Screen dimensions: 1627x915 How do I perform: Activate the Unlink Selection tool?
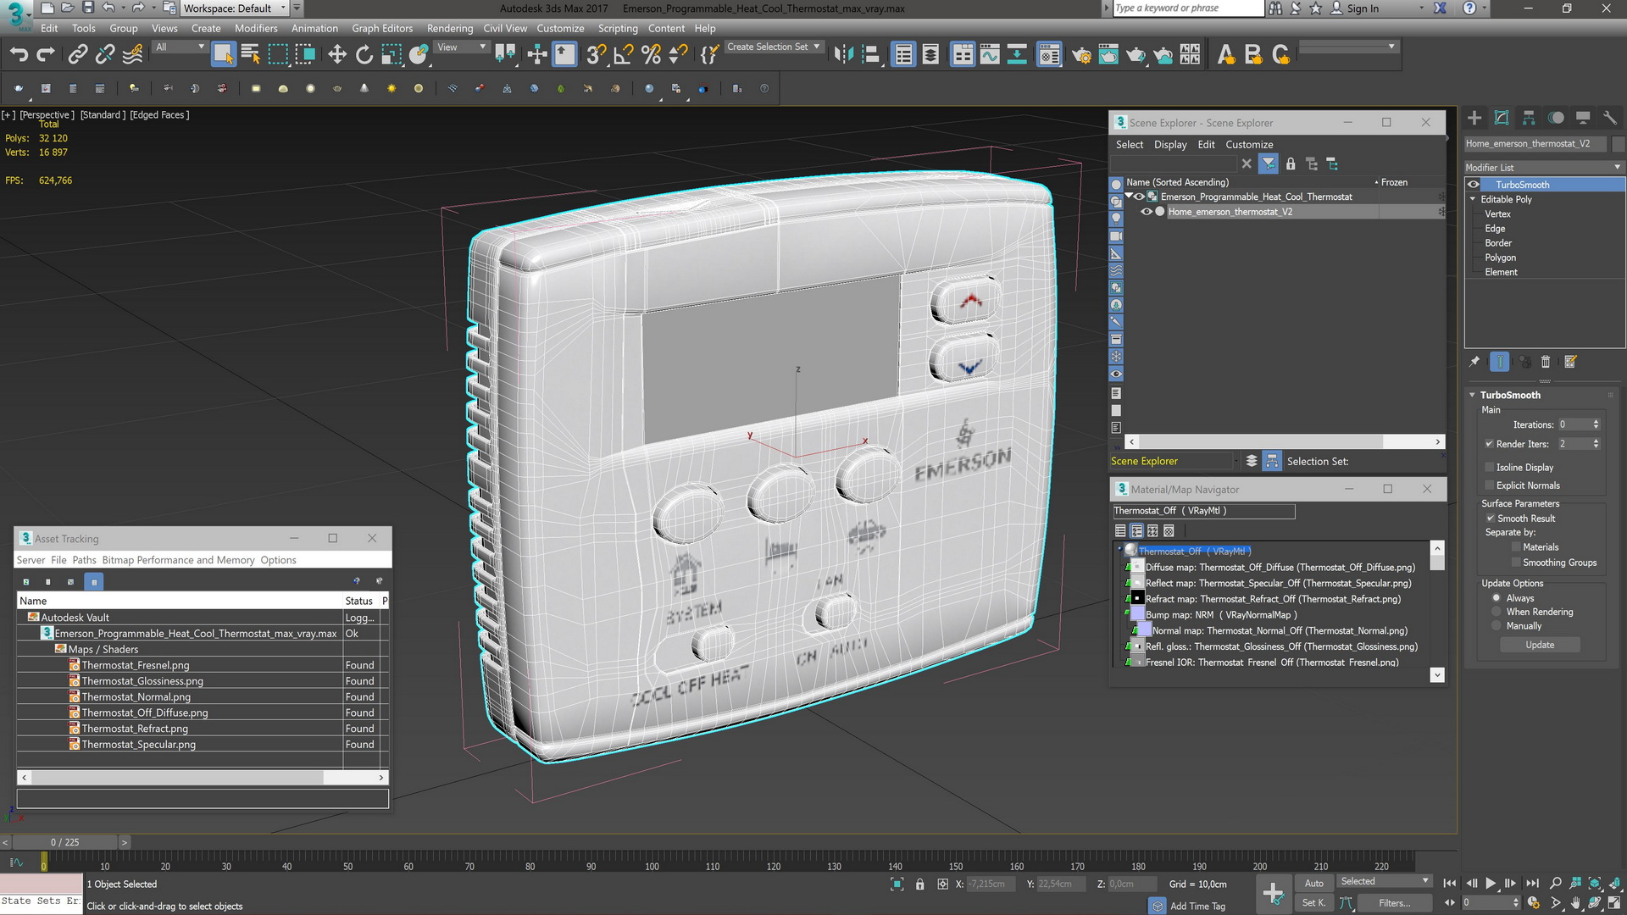point(105,55)
